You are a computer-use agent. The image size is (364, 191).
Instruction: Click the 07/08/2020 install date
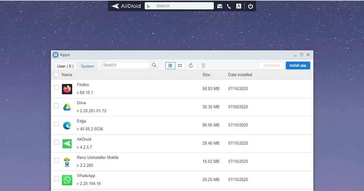(238, 107)
